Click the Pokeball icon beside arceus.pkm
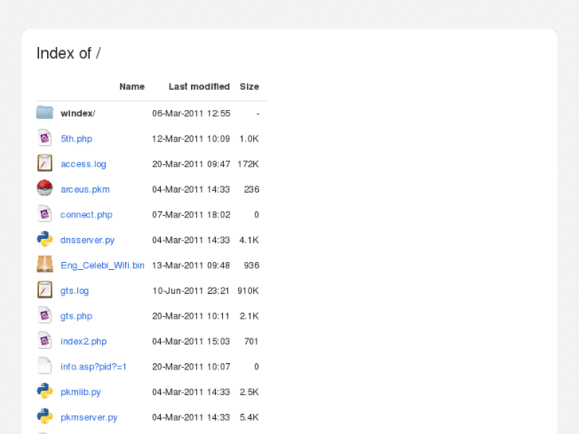The image size is (579, 434). pyautogui.click(x=45, y=188)
